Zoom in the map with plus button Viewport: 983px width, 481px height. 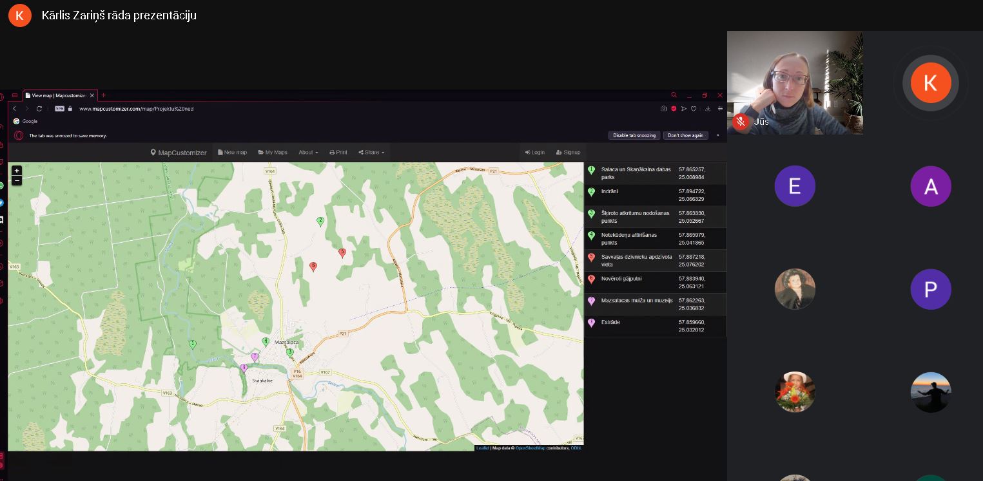coord(17,171)
